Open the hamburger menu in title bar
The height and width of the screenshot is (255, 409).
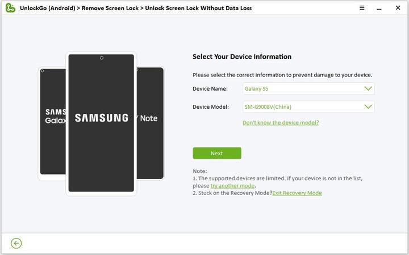pyautogui.click(x=362, y=8)
